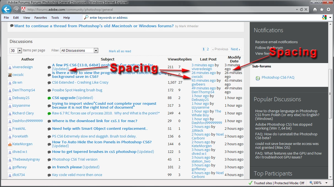Open the browser Tools gear icon

(328, 10)
